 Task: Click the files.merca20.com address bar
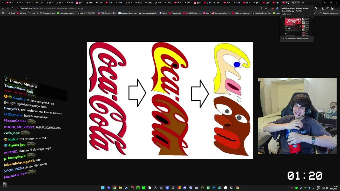pos(138,8)
